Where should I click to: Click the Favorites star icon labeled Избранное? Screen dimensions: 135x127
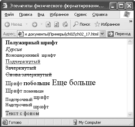pyautogui.click(x=97, y=24)
